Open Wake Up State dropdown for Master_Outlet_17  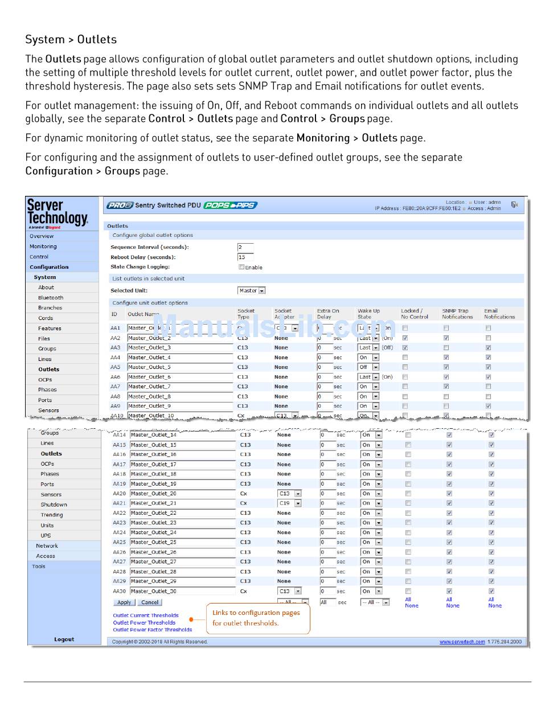click(371, 465)
